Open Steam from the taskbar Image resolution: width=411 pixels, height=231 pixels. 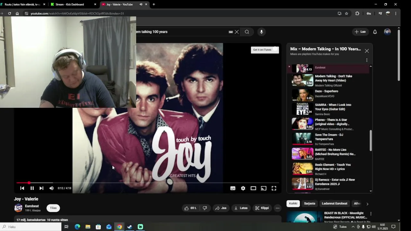click(x=130, y=227)
